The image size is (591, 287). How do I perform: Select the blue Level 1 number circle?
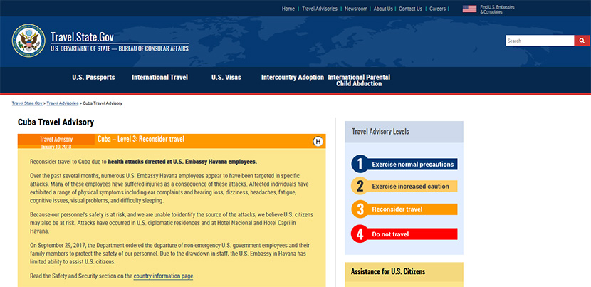coord(360,164)
